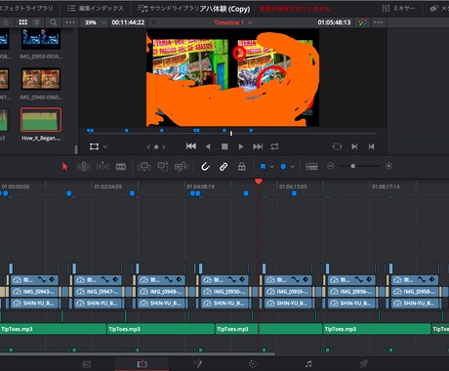Switch to the Media page tab
Viewport: 449px width, 371px height.
coord(86,364)
